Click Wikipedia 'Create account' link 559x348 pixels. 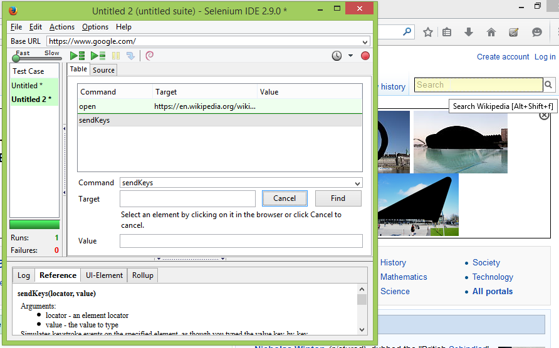503,56
